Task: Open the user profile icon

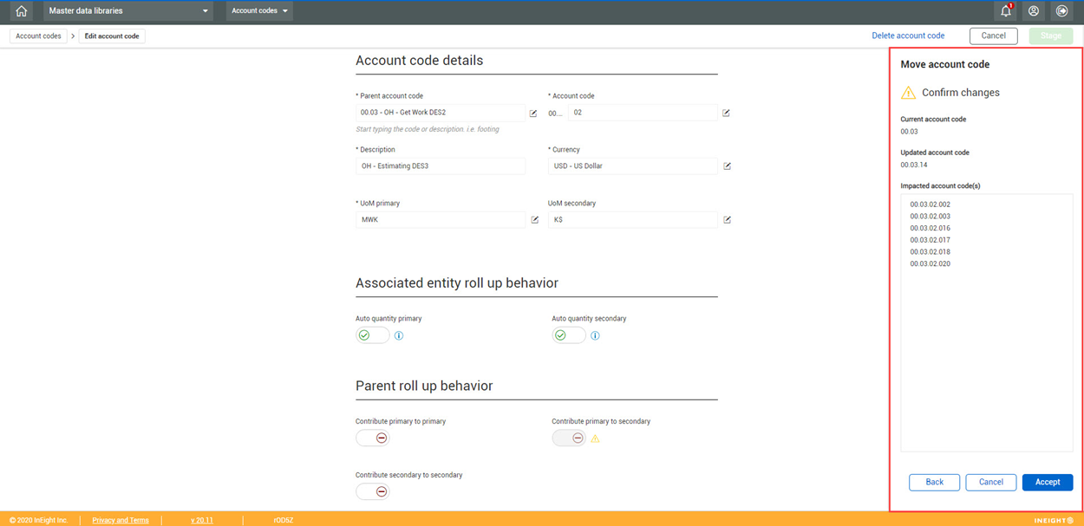Action: tap(1034, 11)
